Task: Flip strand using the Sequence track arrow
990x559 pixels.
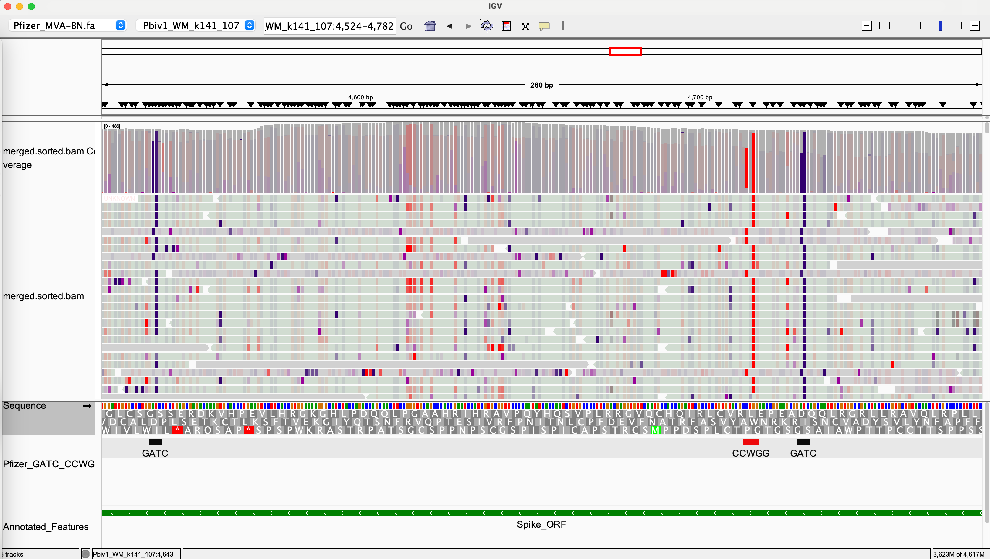Action: tap(87, 405)
